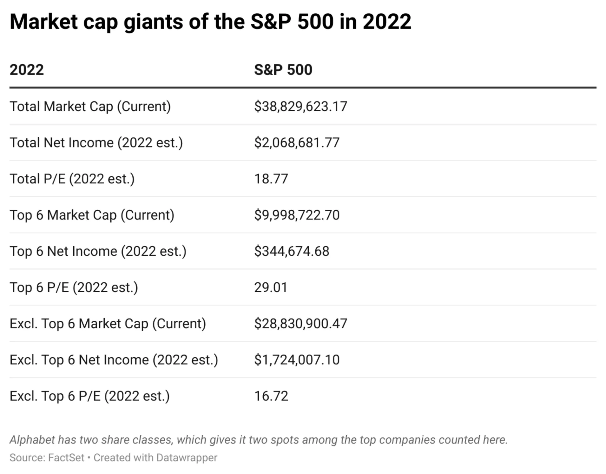This screenshot has width=606, height=474.
Task: Select the $28,830,900.47 value
Action: [x=300, y=324]
